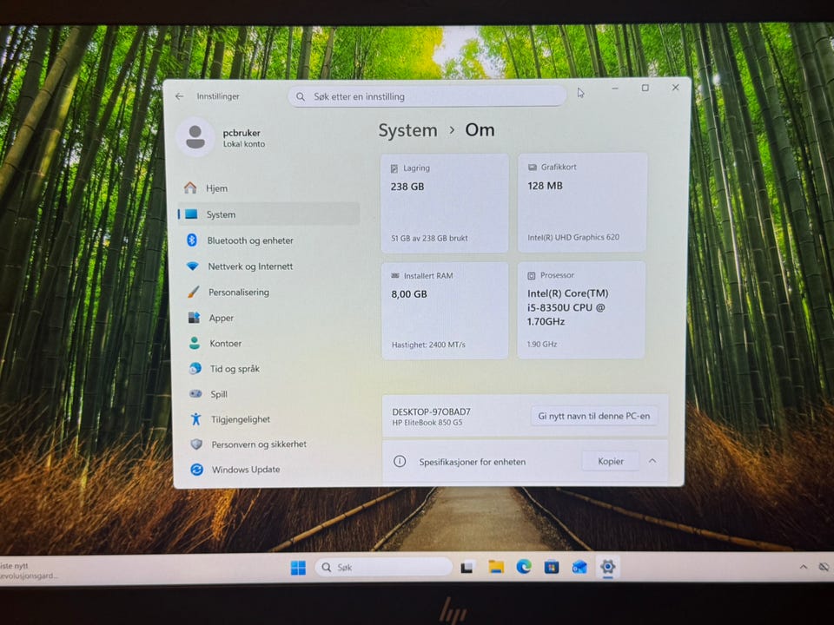Select System in the sidebar
The image size is (834, 625).
(268, 214)
